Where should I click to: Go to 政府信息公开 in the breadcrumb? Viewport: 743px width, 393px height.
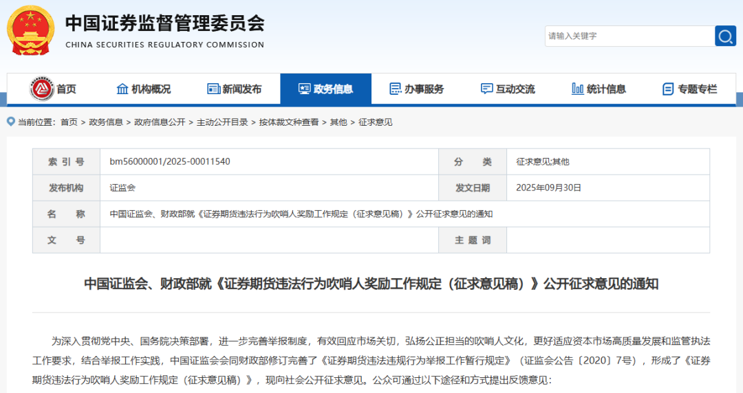[x=160, y=122]
